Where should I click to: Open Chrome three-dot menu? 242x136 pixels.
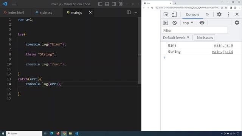239,8
